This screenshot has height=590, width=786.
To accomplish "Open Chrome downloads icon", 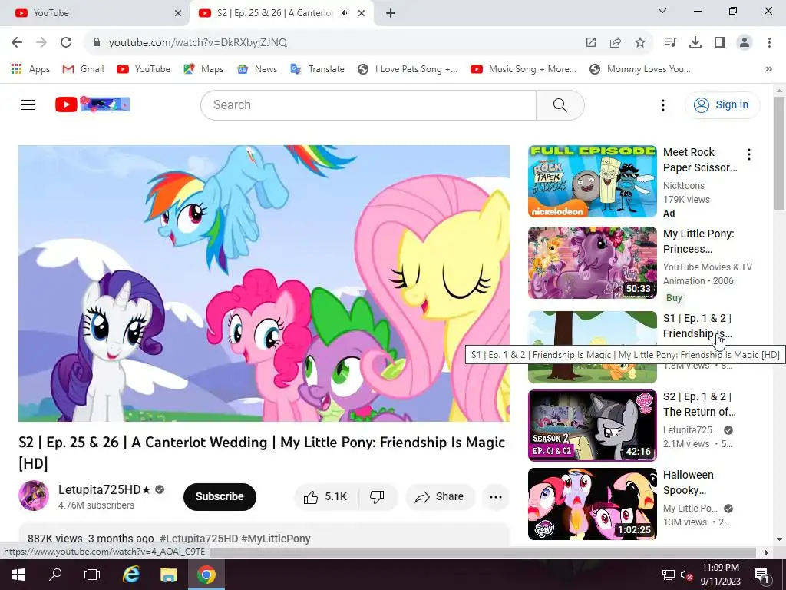I will click(x=695, y=43).
